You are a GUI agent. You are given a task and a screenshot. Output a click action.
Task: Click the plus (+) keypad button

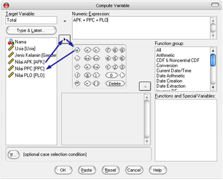(x=77, y=50)
